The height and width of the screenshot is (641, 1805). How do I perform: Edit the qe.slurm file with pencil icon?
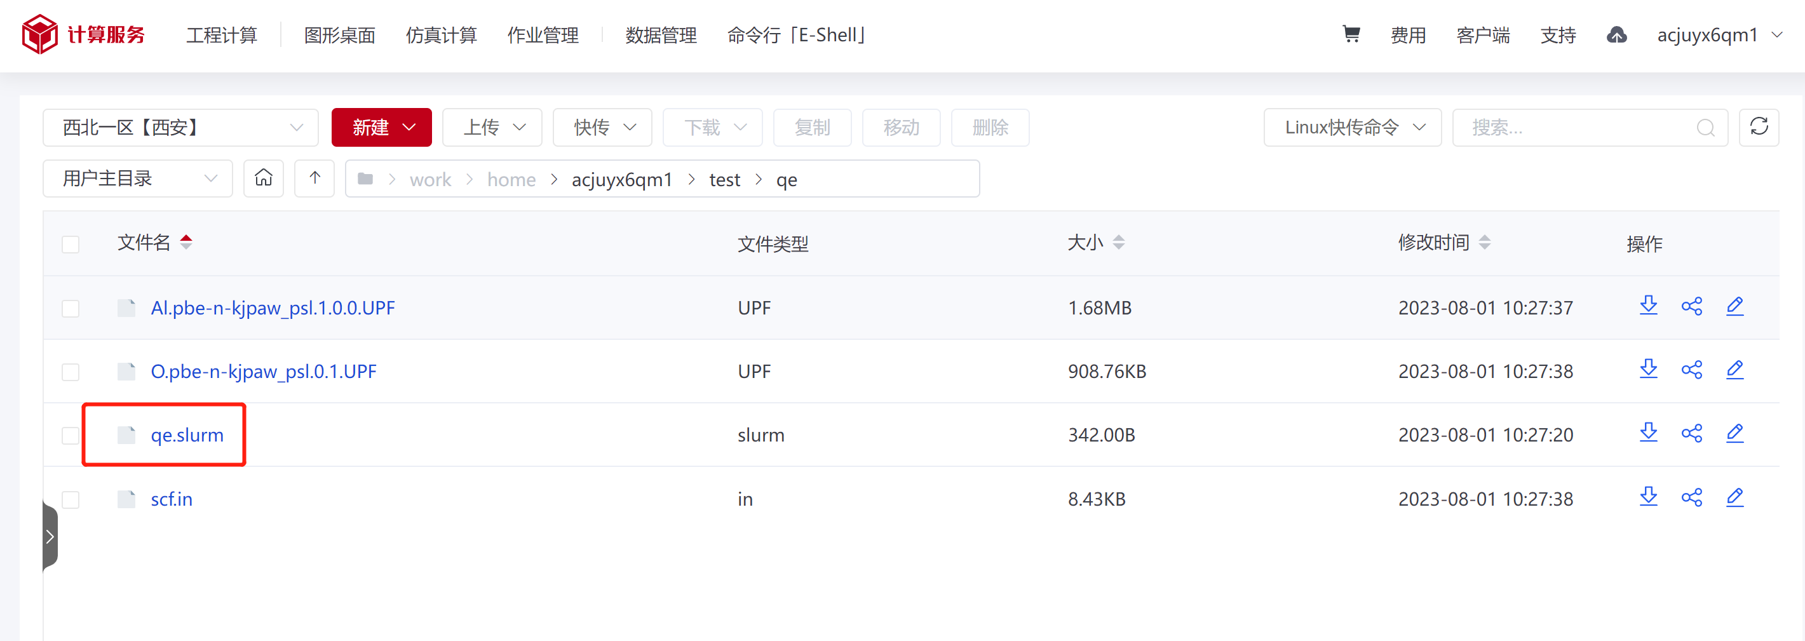(x=1734, y=433)
